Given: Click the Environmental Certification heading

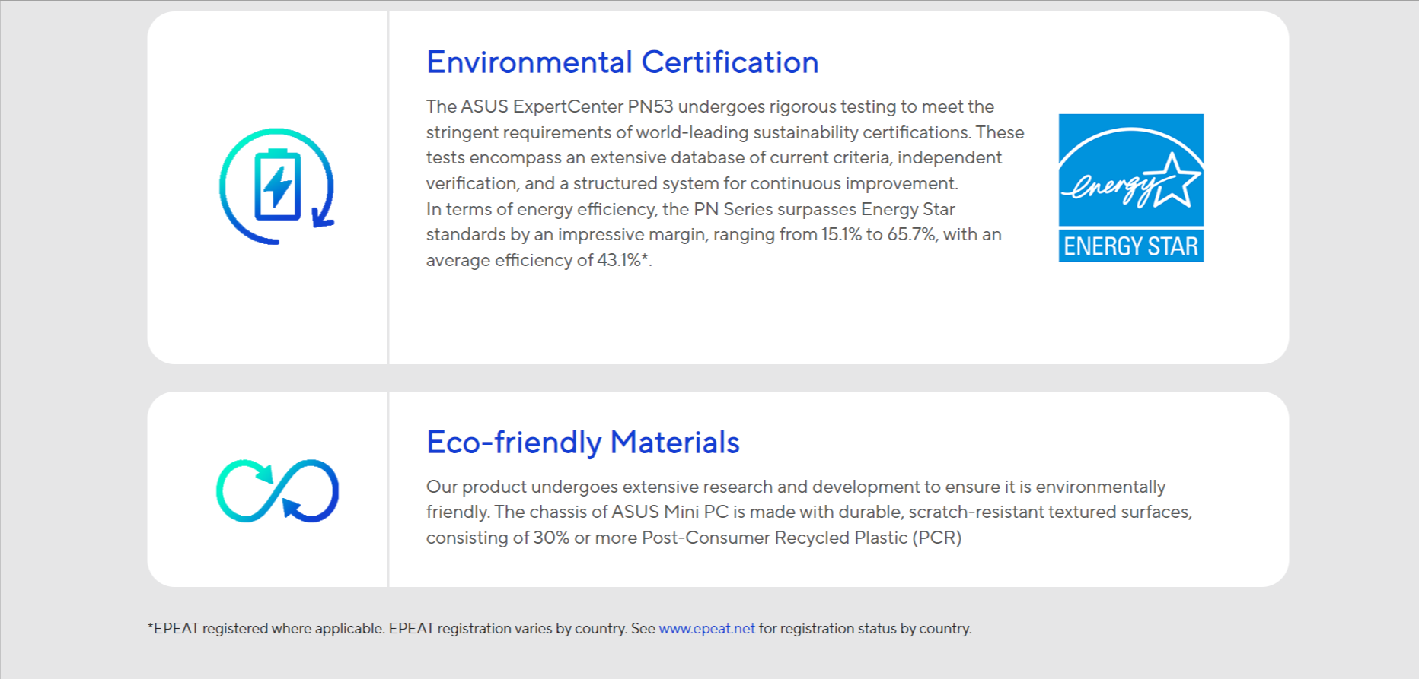Looking at the screenshot, I should pos(622,62).
